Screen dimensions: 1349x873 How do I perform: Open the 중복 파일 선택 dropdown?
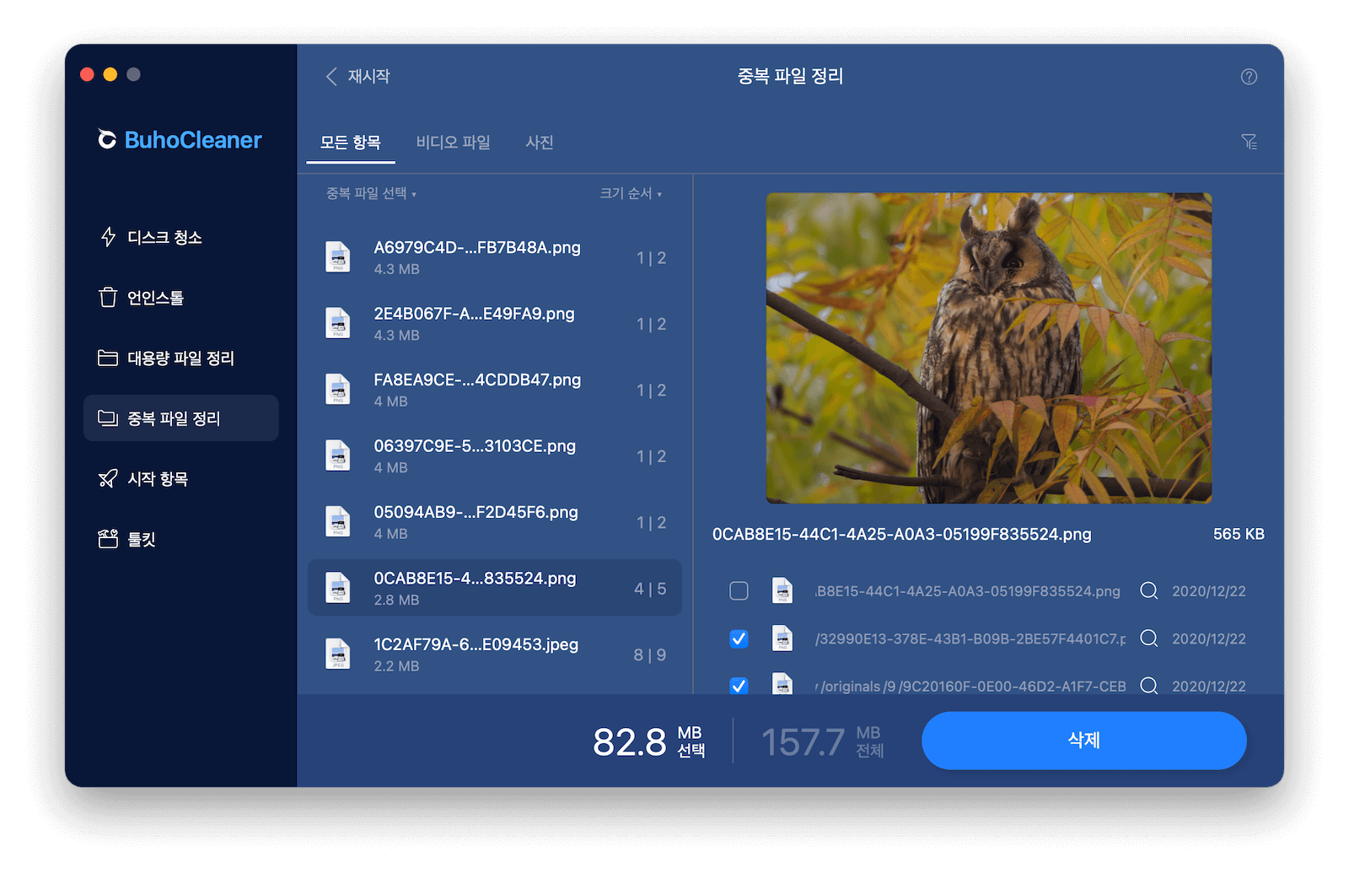tap(371, 194)
